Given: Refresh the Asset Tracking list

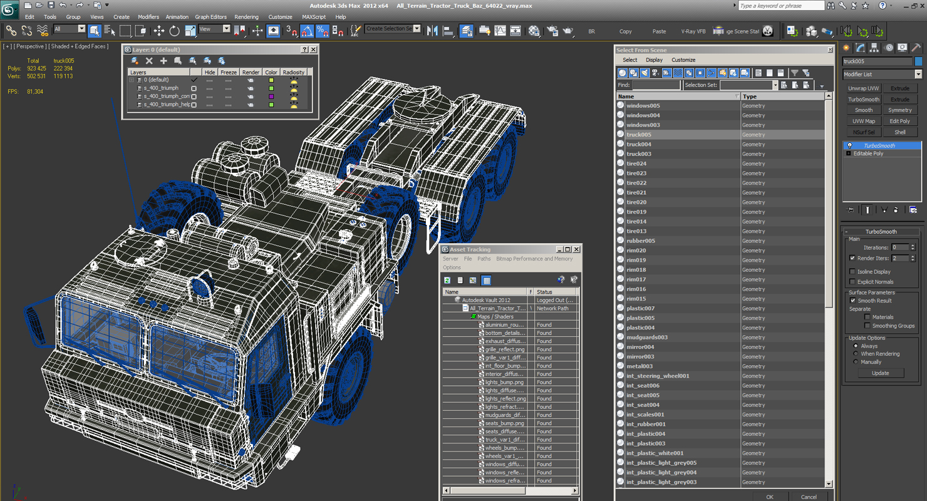Looking at the screenshot, I should [447, 280].
